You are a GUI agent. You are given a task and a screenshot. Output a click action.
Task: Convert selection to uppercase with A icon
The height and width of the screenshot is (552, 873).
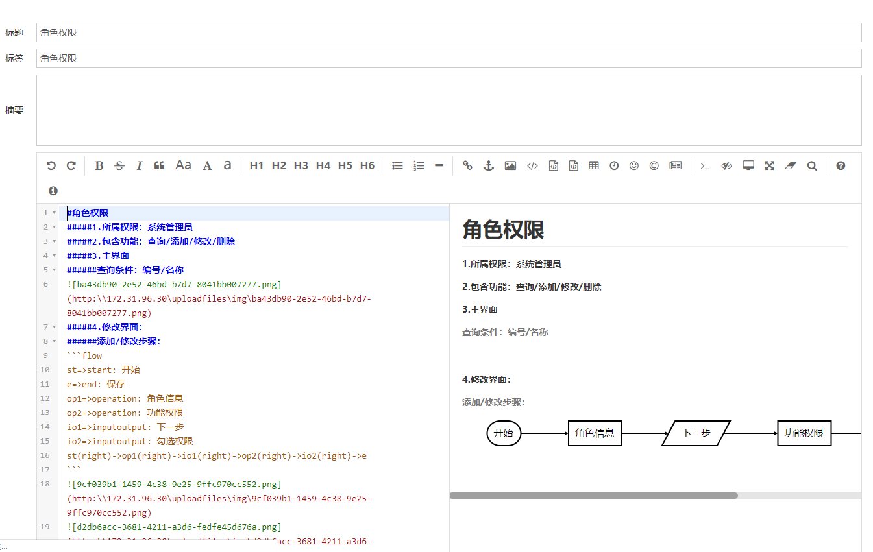[207, 166]
